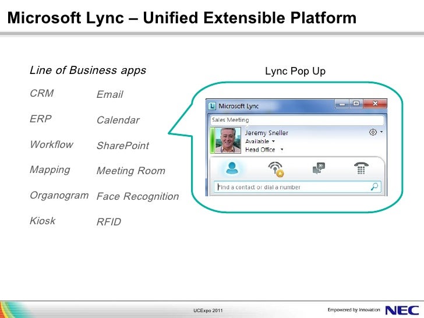Screen dimensions: 424x318
Task: Open the Contacts tab icon in Lync
Action: tap(232, 168)
